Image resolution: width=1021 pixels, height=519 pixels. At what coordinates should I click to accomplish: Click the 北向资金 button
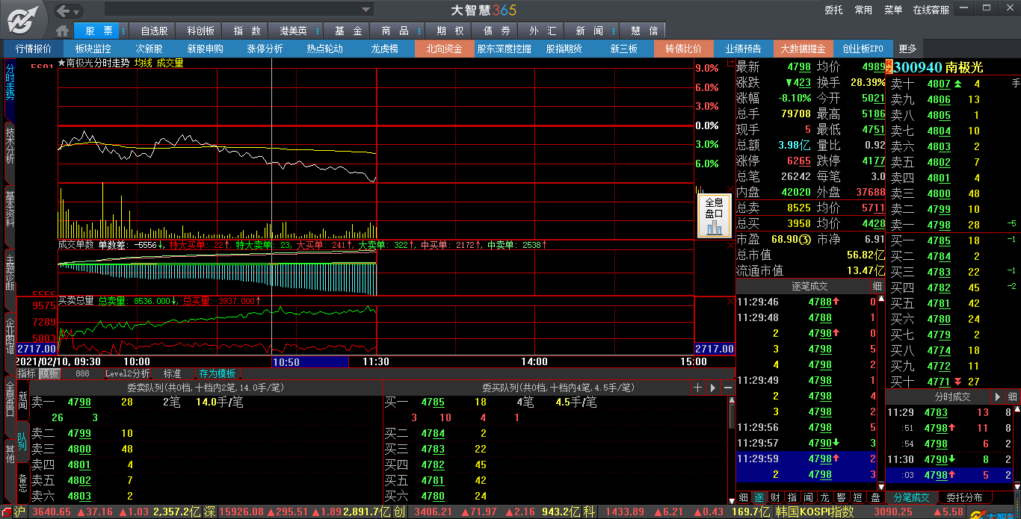pos(444,49)
